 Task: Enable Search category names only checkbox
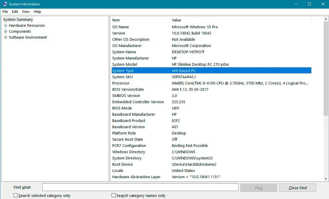pos(113,195)
